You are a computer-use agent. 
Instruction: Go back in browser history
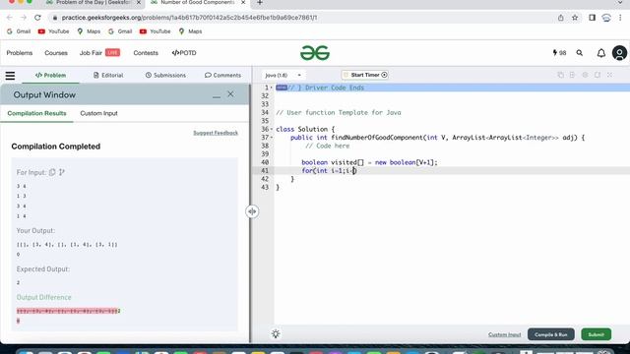(x=10, y=18)
